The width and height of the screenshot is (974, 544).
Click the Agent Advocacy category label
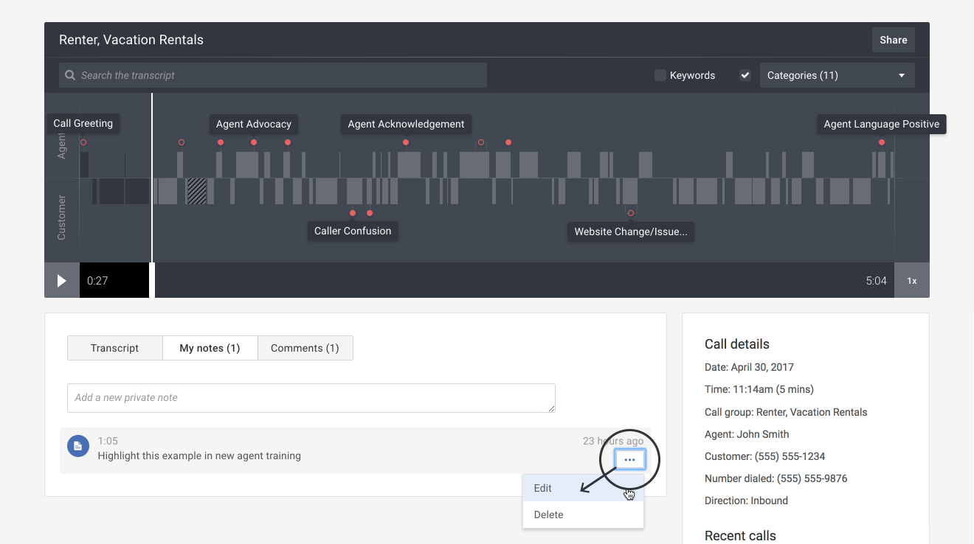pos(253,124)
